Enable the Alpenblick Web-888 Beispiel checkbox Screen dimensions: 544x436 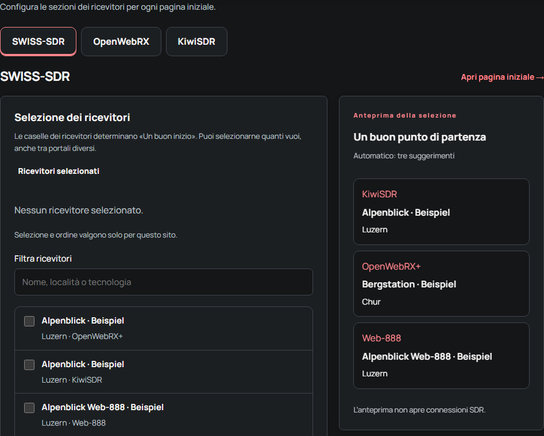point(29,408)
